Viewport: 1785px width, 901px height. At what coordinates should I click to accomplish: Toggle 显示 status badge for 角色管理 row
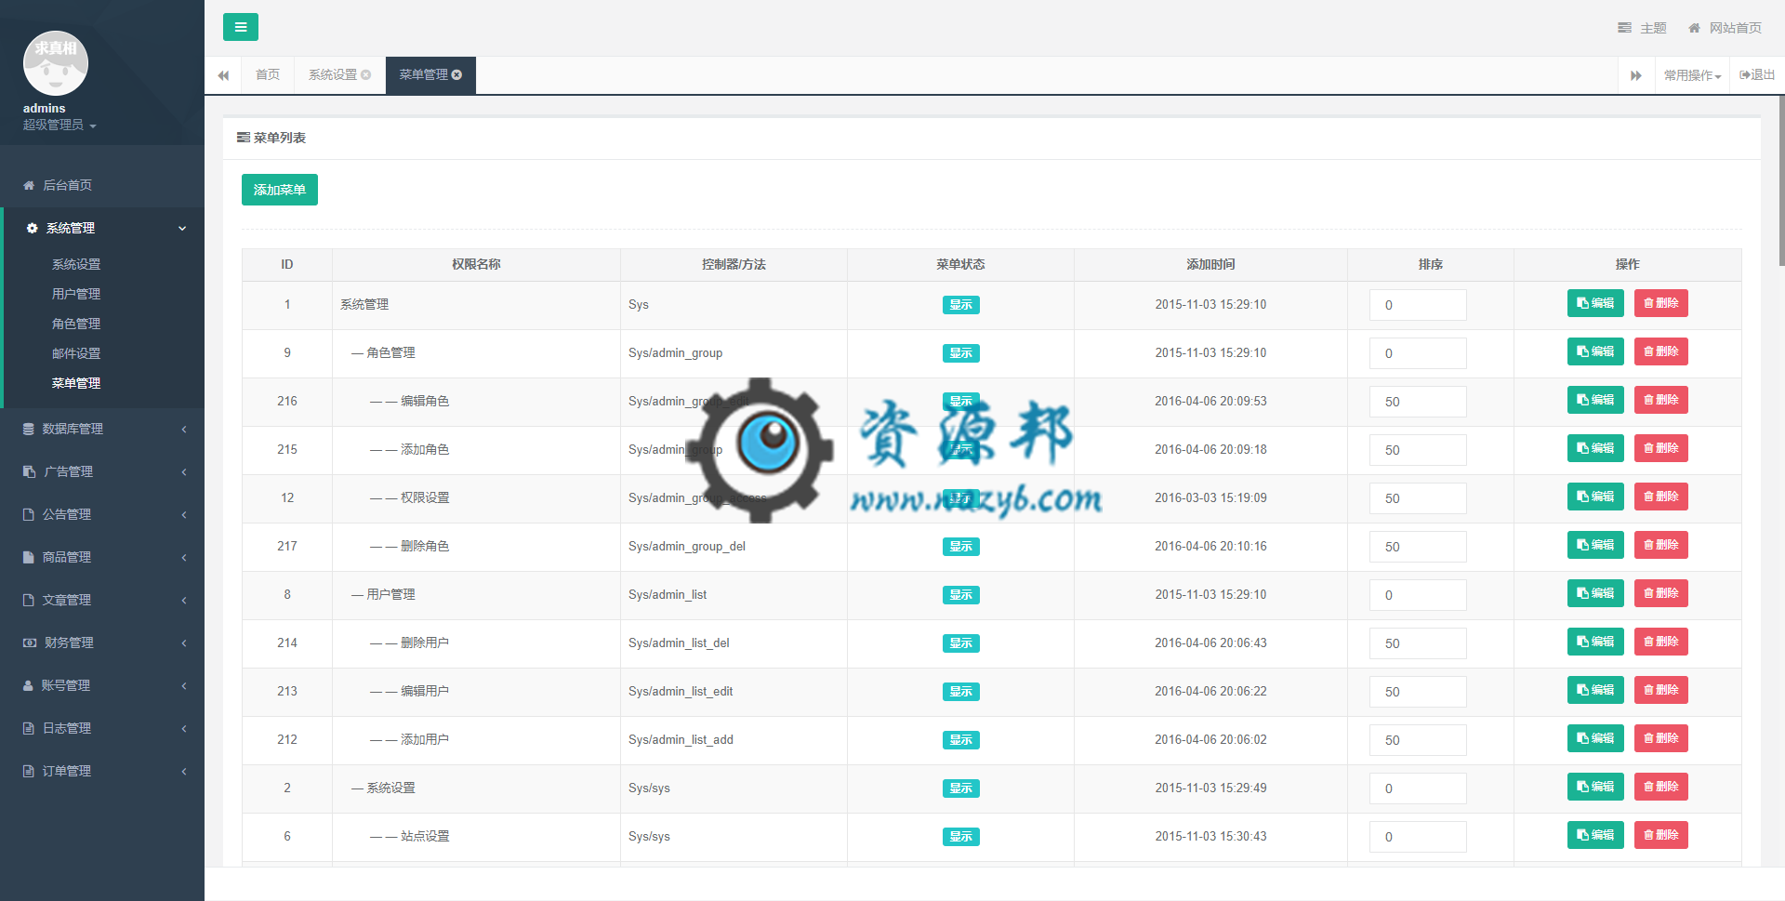tap(960, 353)
